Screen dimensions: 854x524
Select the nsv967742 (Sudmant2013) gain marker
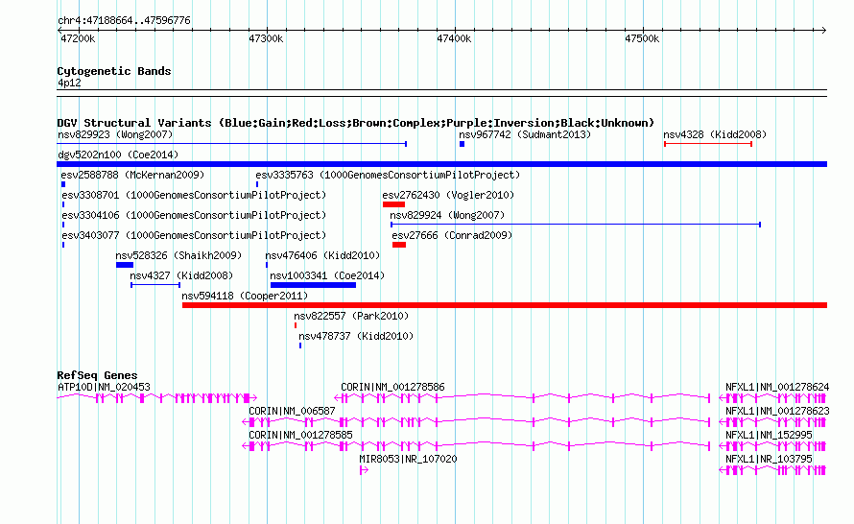pyautogui.click(x=462, y=144)
